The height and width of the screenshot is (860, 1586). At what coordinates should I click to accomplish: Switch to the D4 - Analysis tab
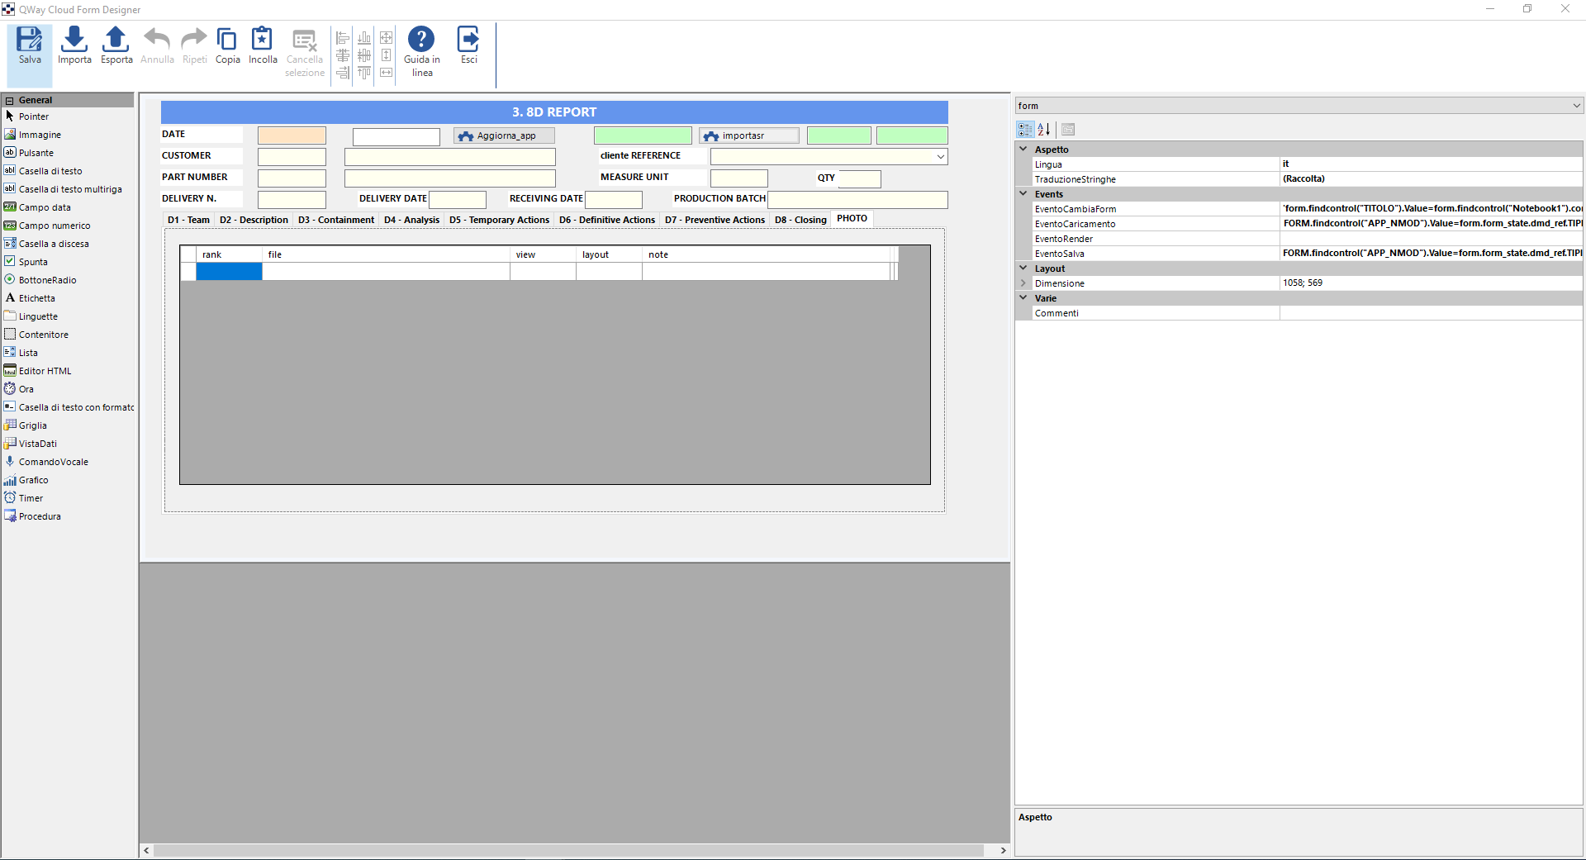[x=411, y=220]
